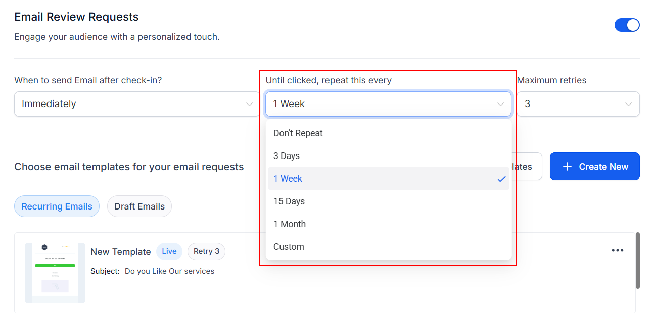Expand the Maximum retries dropdown
This screenshot has height=313, width=654.
(x=578, y=104)
